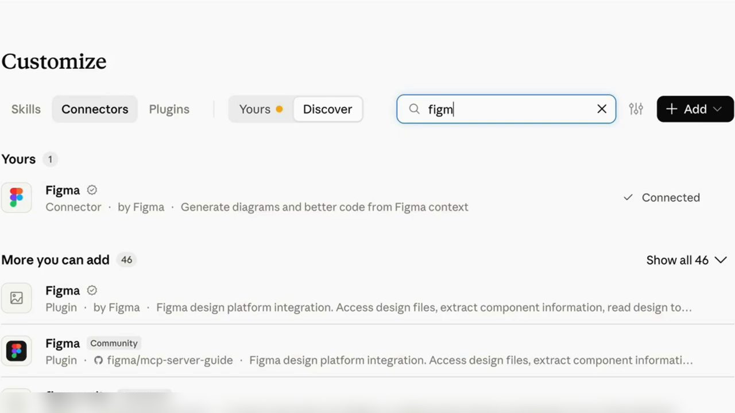This screenshot has width=735, height=413.
Task: Switch view to Yours
Action: pos(261,109)
